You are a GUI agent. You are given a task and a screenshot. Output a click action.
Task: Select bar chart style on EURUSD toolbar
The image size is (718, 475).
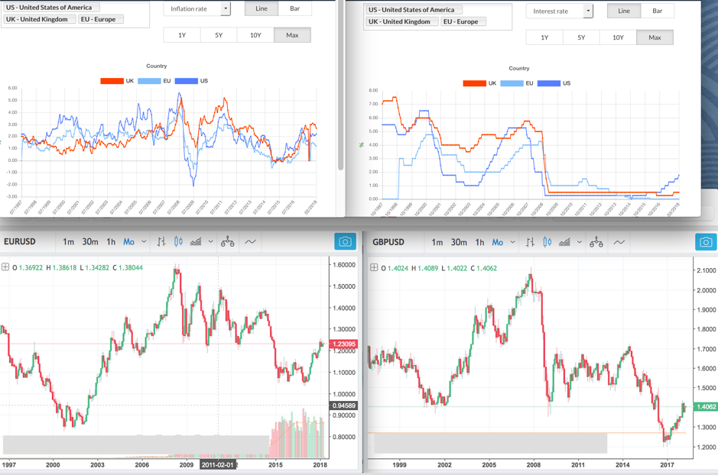pos(161,242)
